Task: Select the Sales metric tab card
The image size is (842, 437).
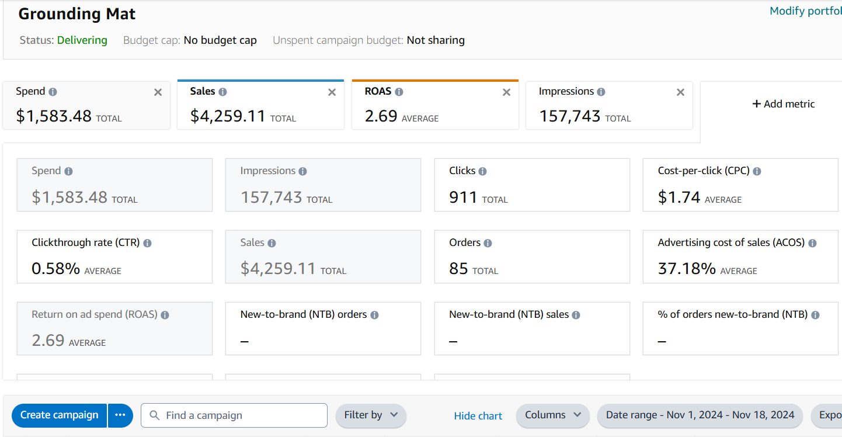Action: pyautogui.click(x=260, y=105)
